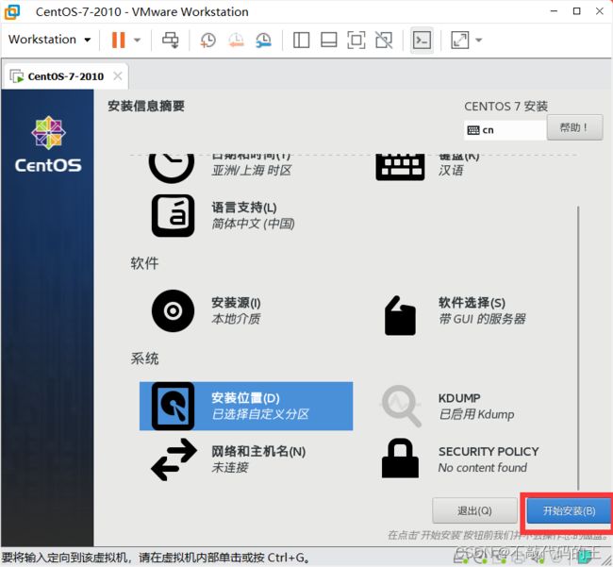
Task: Send Ctrl+Alt+Del to the VM
Action: pyautogui.click(x=171, y=40)
